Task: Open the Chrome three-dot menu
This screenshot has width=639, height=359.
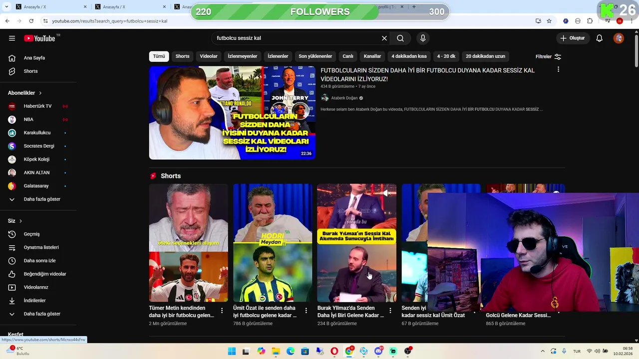Action: click(x=631, y=21)
